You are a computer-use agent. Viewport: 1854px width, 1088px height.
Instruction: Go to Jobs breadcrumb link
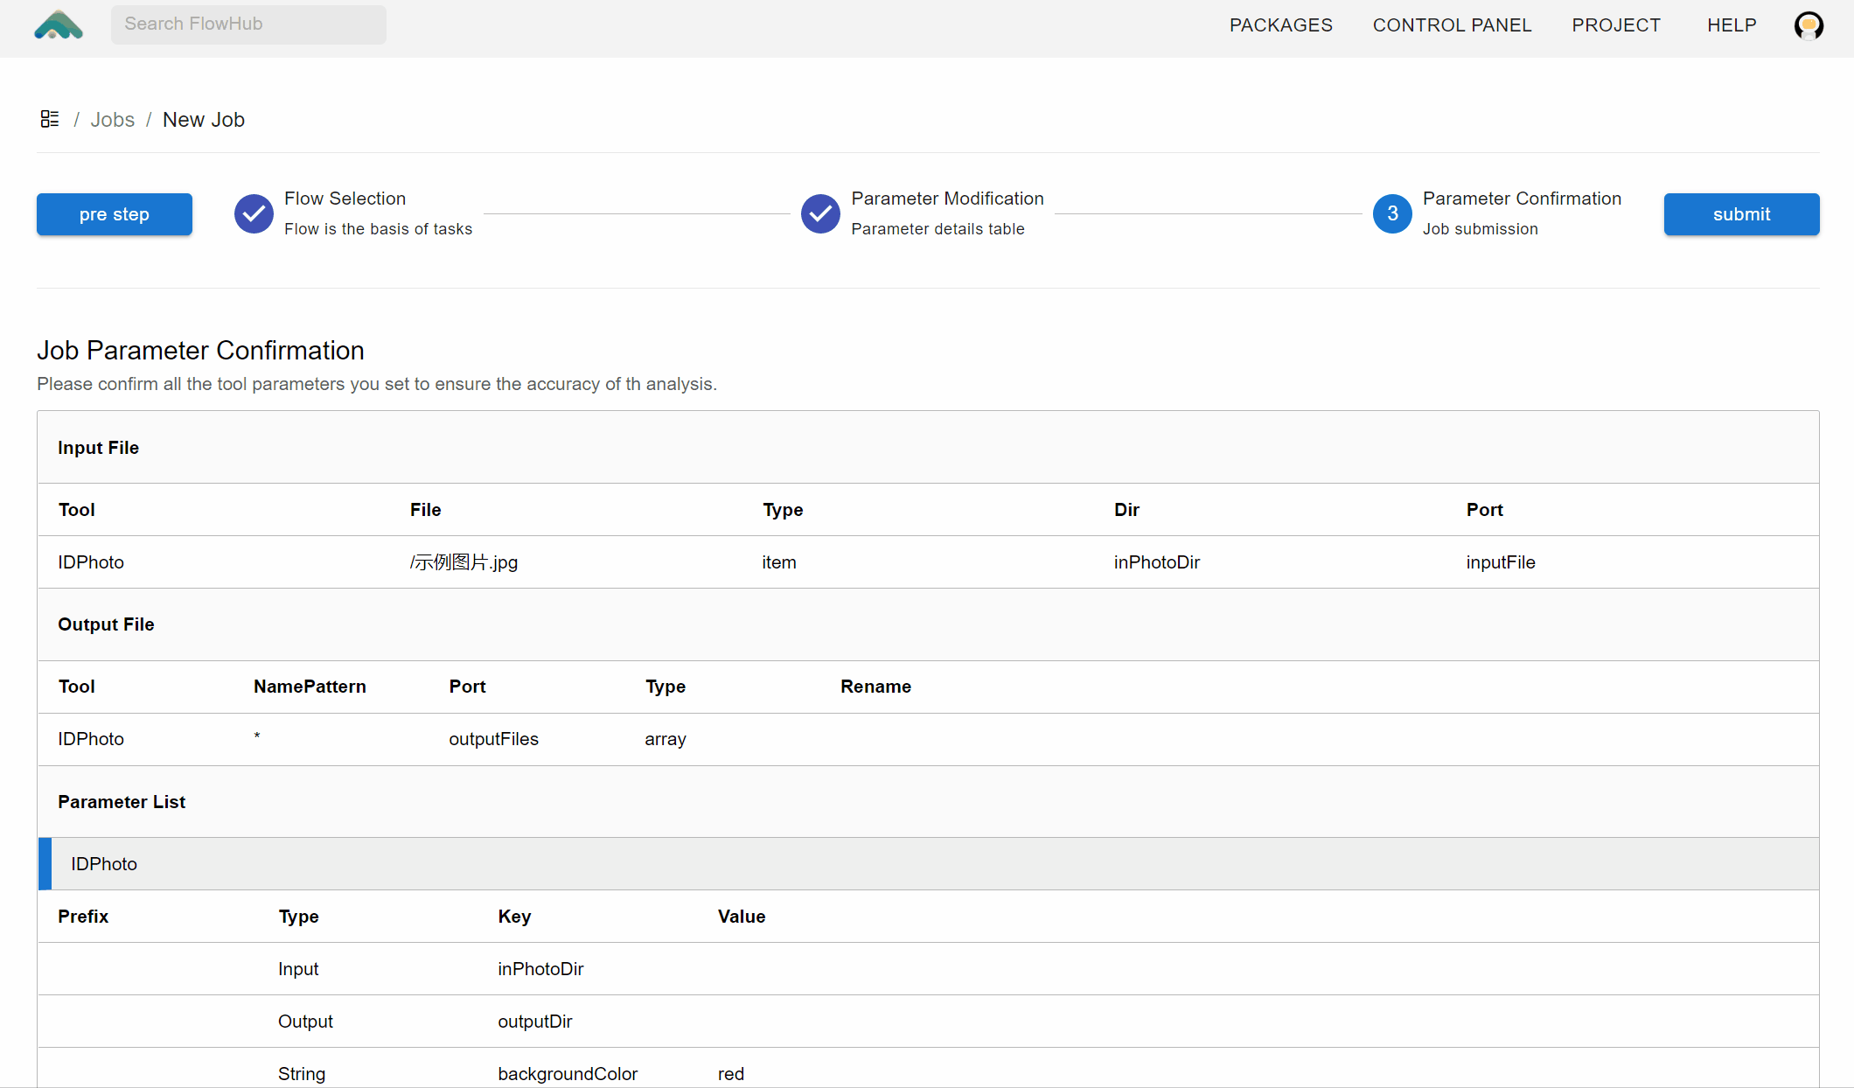113,120
